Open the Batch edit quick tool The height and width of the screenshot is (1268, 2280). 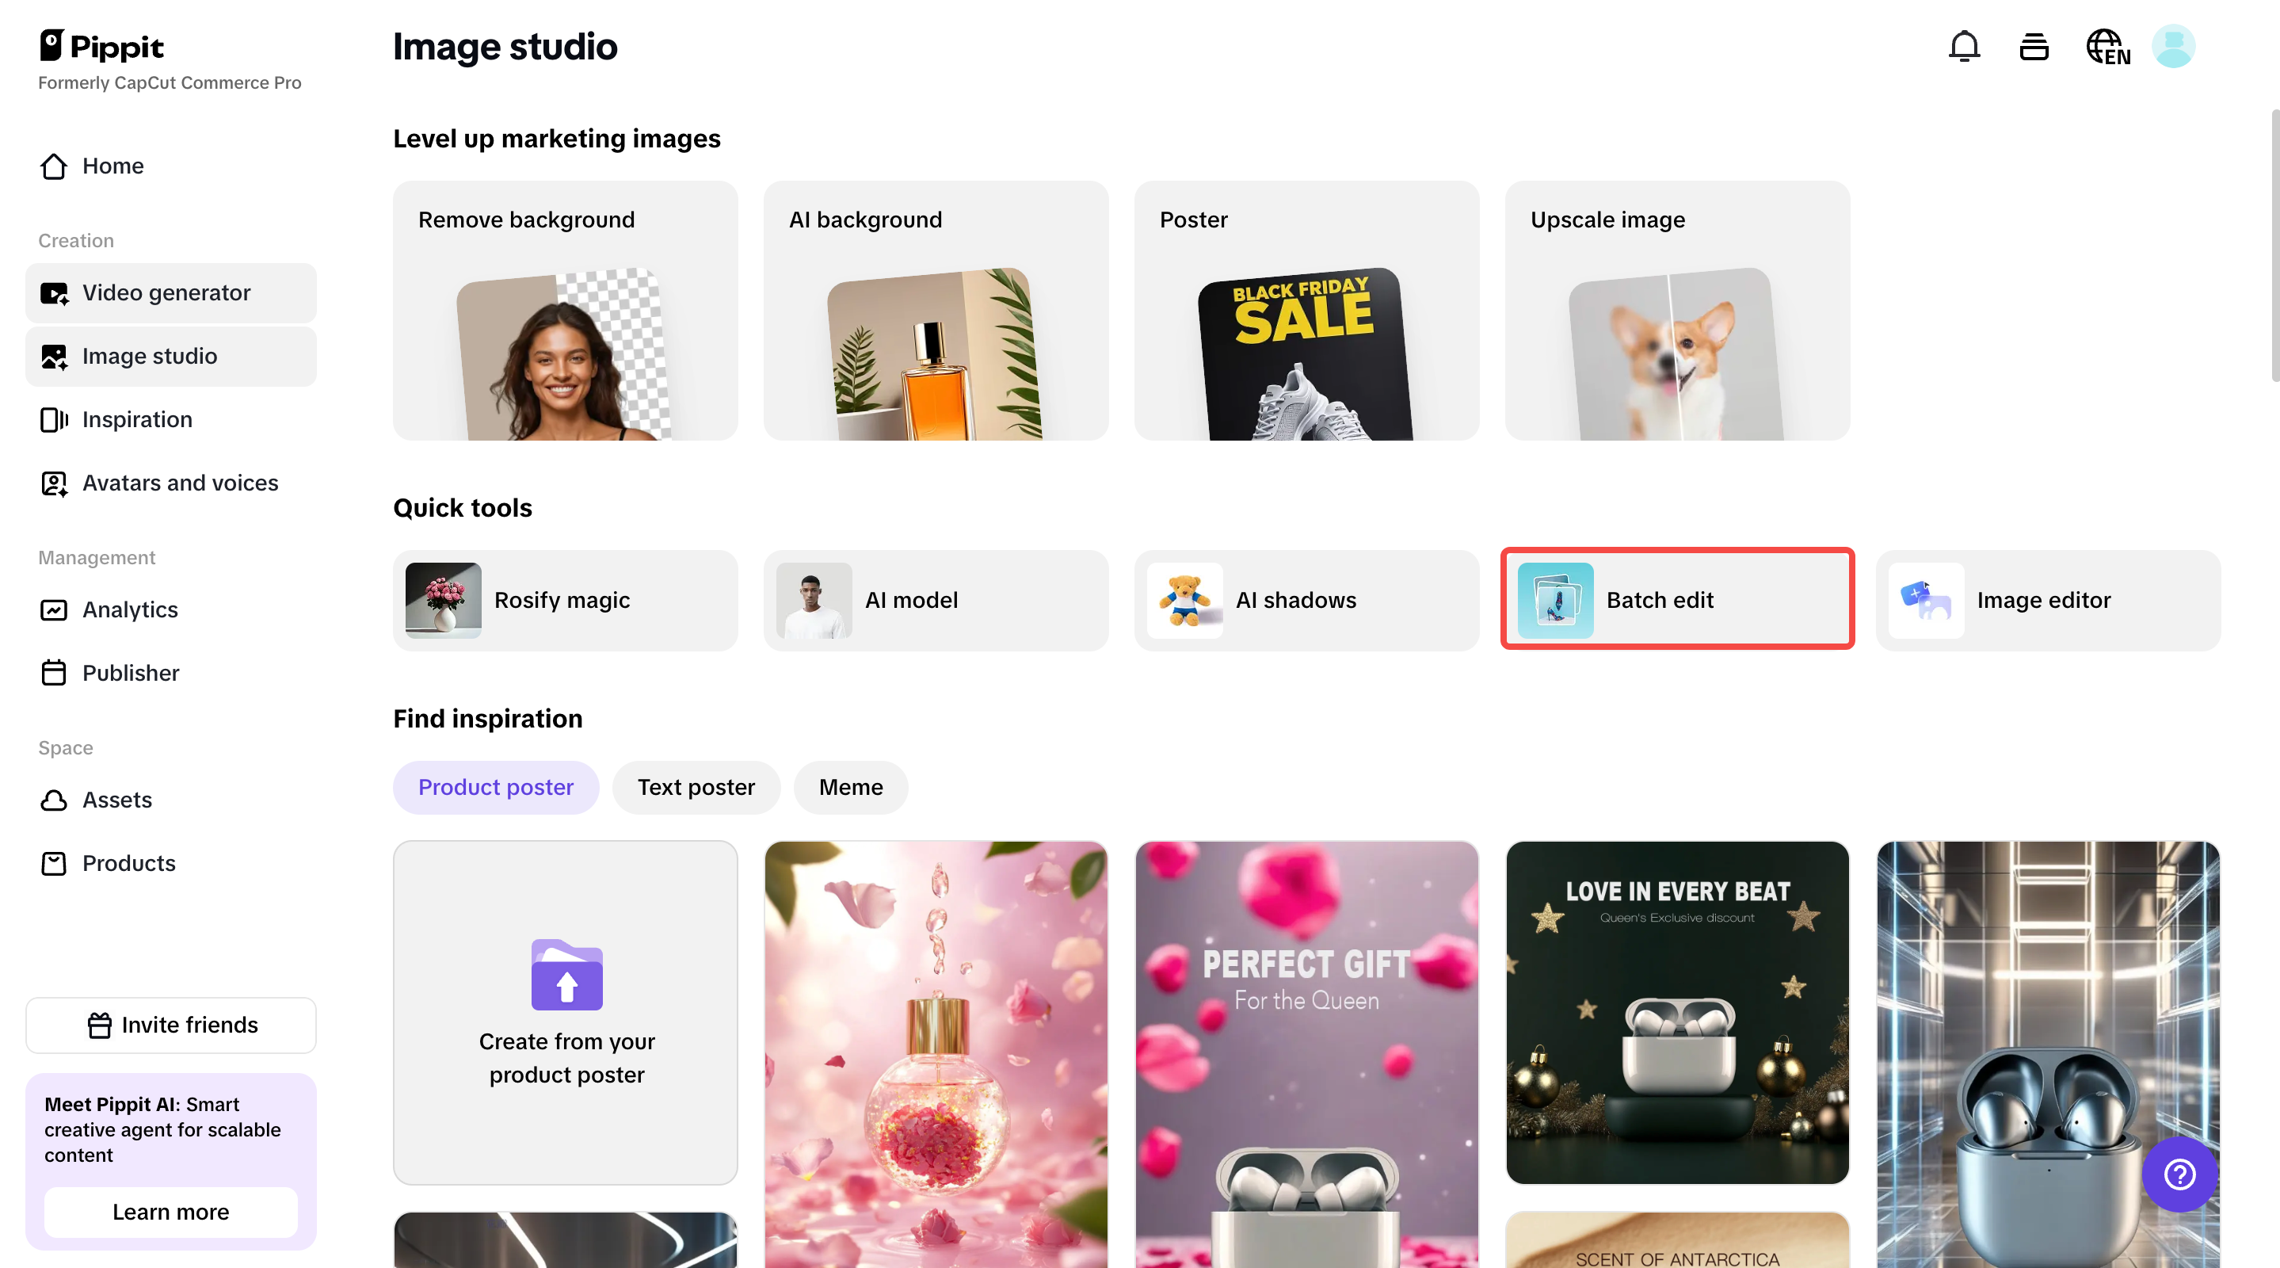click(x=1676, y=599)
